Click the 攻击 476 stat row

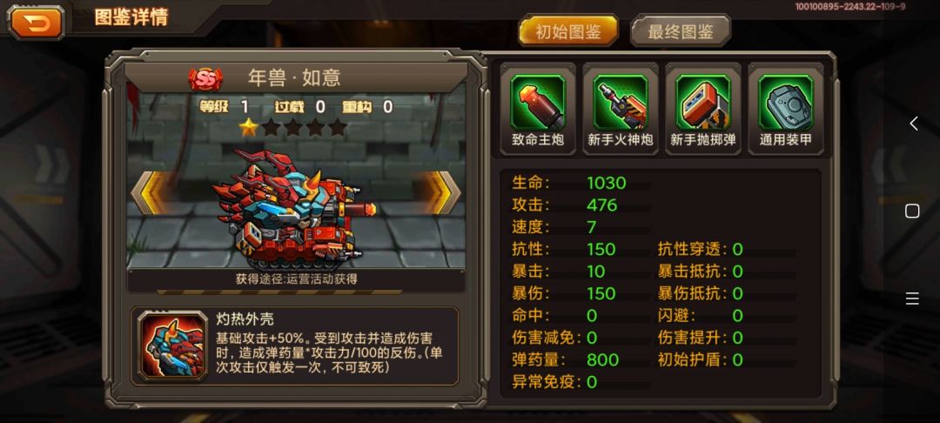581,205
